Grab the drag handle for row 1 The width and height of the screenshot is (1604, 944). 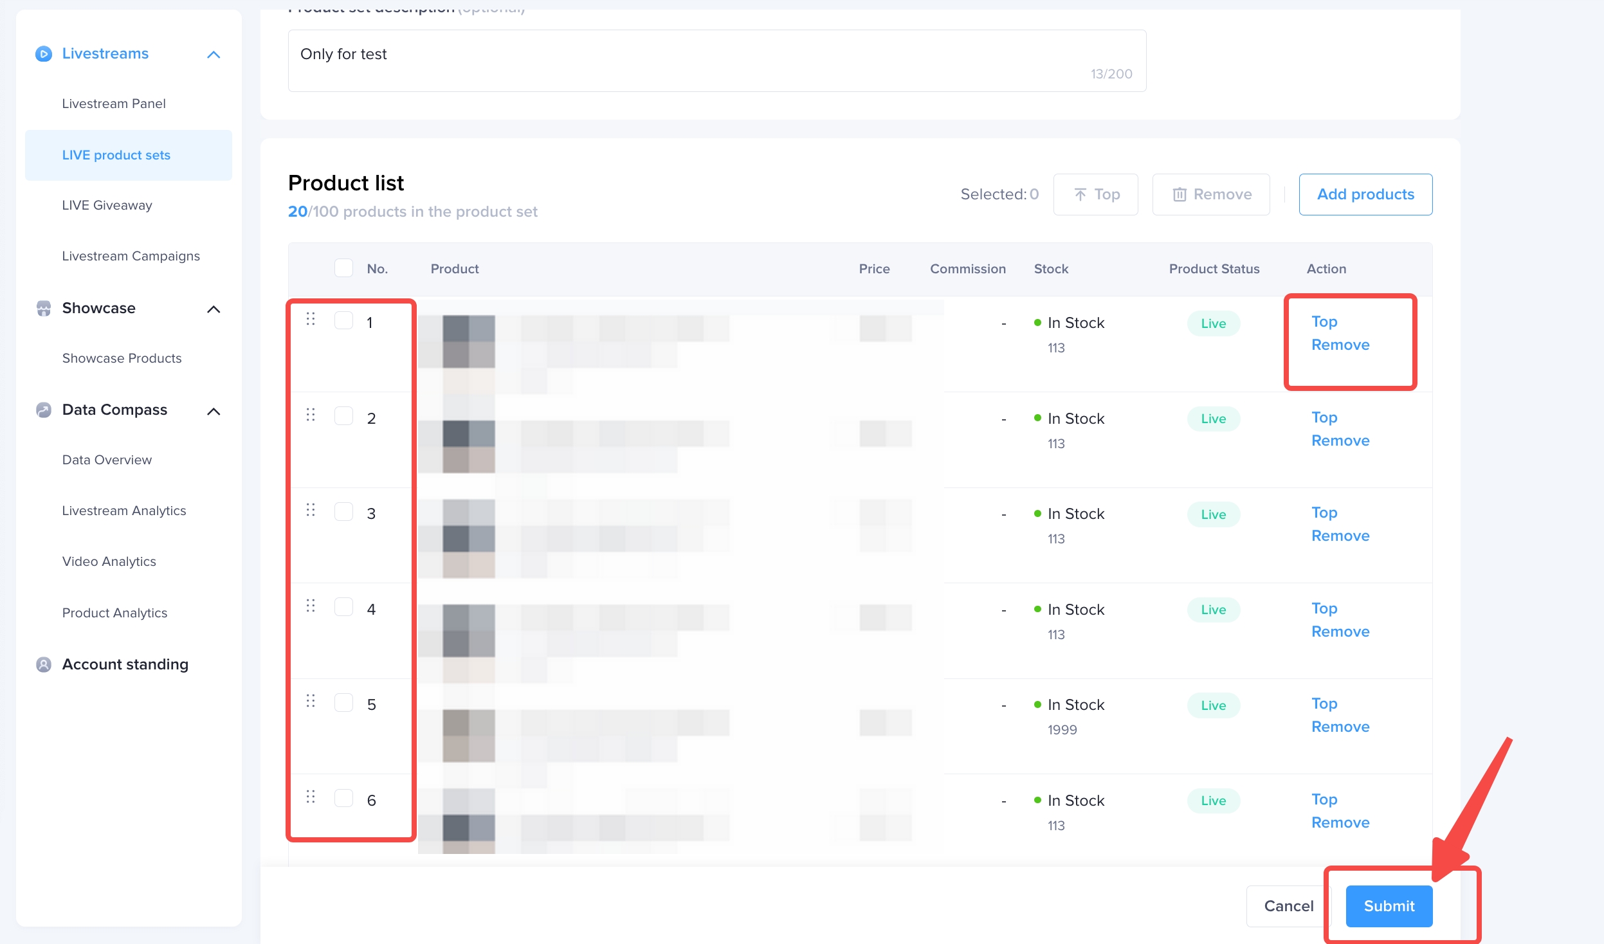[311, 319]
